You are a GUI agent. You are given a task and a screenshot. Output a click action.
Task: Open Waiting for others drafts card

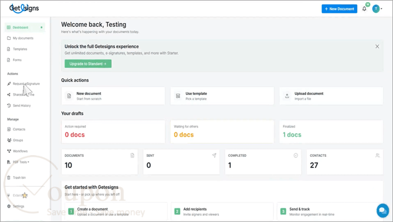222,132
